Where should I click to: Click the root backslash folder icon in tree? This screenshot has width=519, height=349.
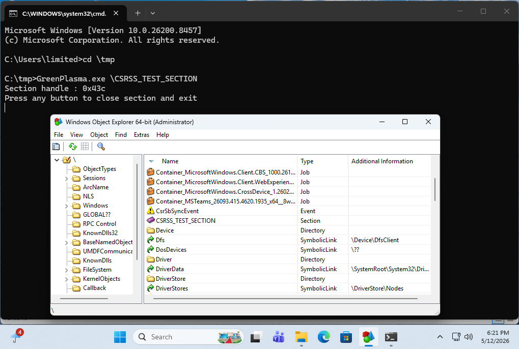pyautogui.click(x=67, y=160)
